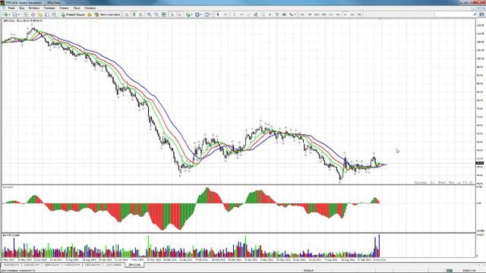This screenshot has width=486, height=273.
Task: Open the Графики menu
Action: [49, 8]
